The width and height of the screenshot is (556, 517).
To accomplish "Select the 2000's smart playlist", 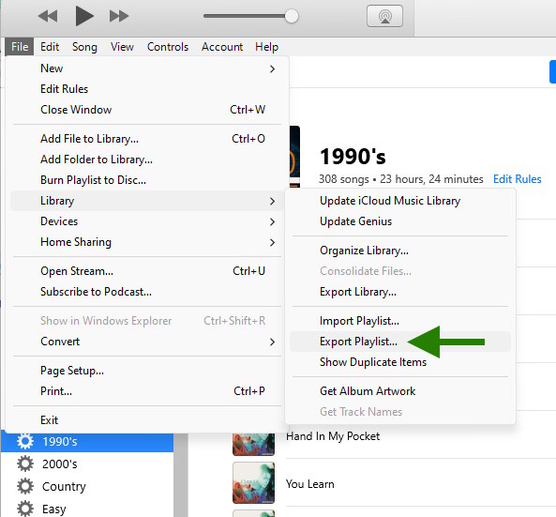I will pyautogui.click(x=87, y=464).
